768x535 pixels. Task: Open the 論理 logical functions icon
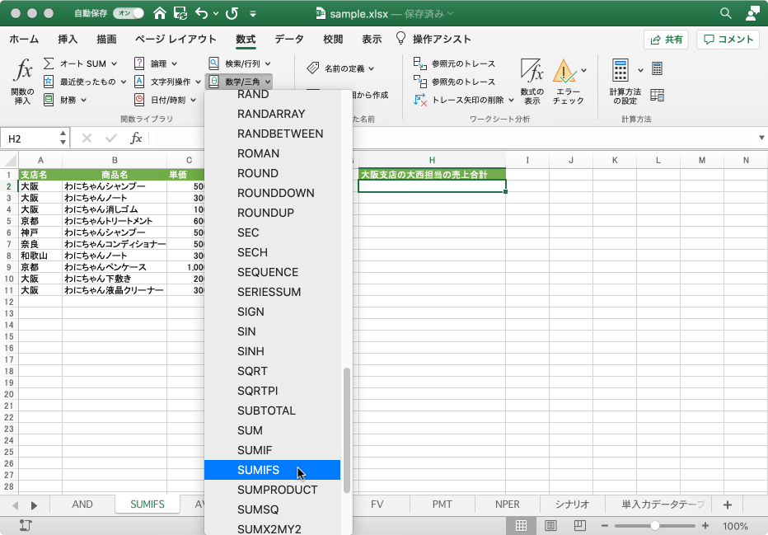[x=139, y=63]
